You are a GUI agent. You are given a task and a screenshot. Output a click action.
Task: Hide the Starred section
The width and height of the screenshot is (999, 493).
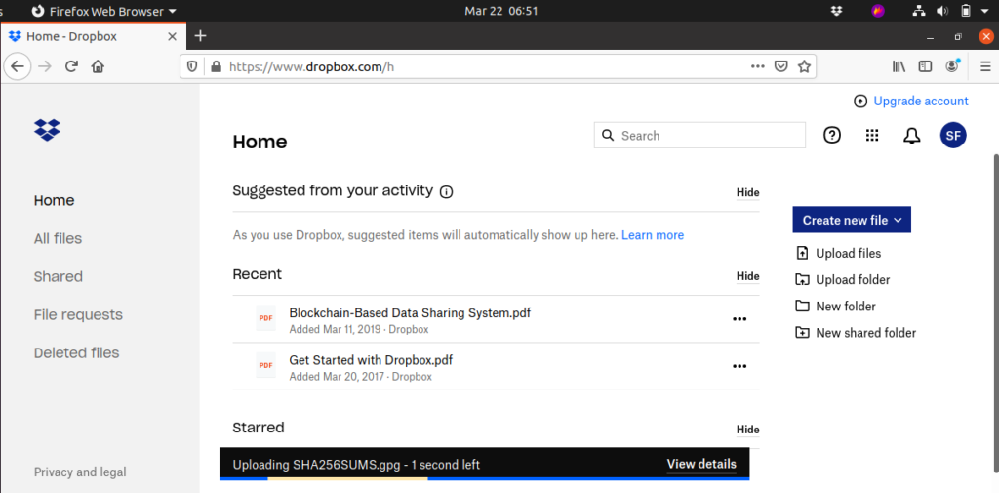748,430
